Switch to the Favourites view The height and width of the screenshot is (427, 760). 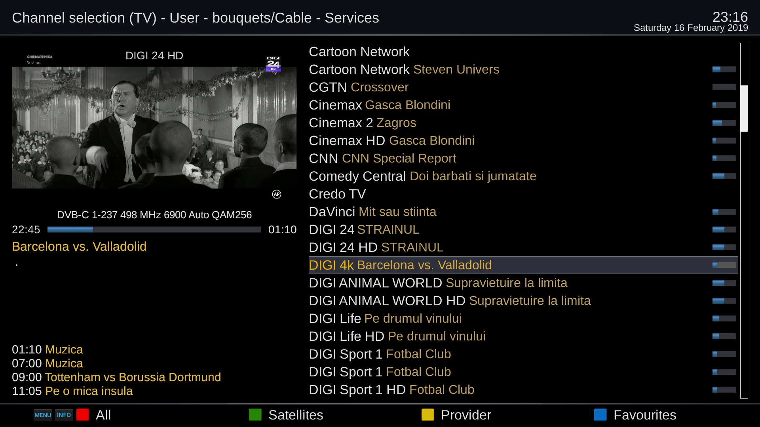[x=645, y=415]
